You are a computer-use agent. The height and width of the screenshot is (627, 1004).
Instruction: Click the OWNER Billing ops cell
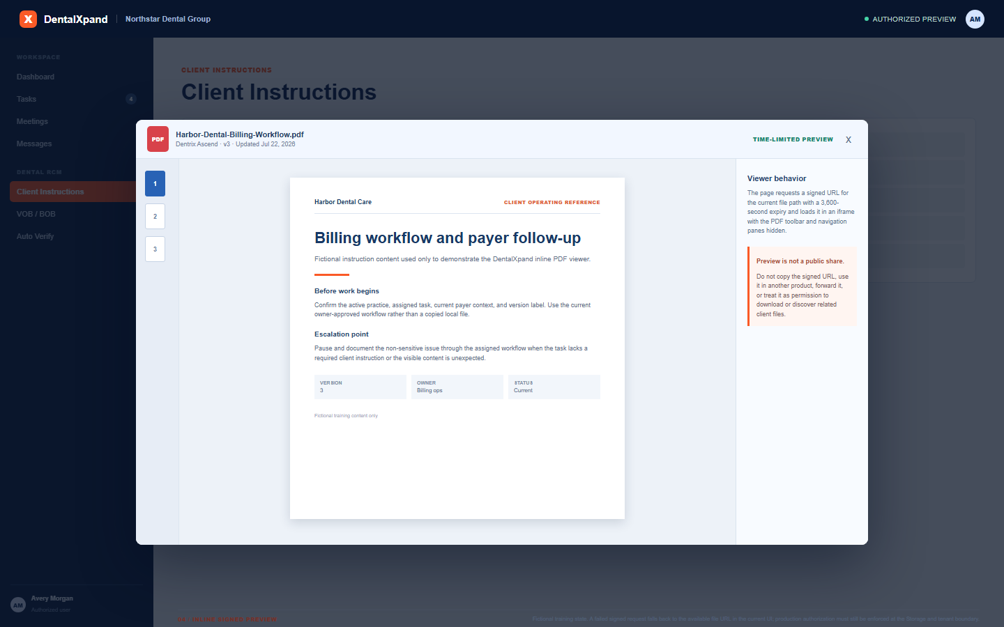point(457,387)
